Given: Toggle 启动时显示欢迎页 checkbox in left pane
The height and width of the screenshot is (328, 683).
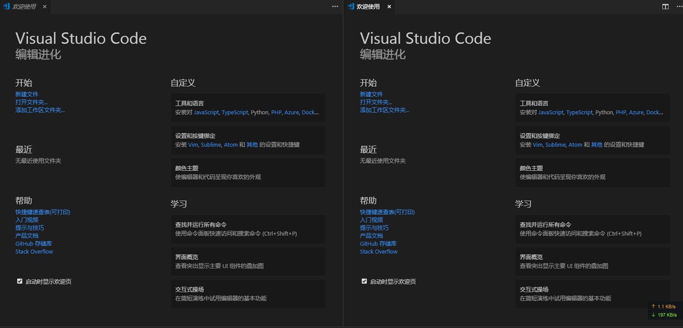Looking at the screenshot, I should click(x=20, y=281).
